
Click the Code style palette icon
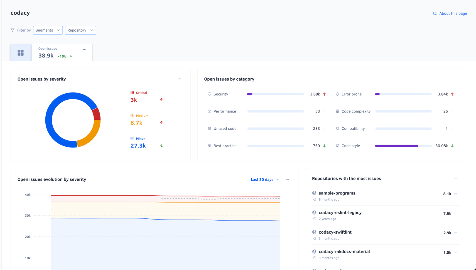tap(337, 146)
